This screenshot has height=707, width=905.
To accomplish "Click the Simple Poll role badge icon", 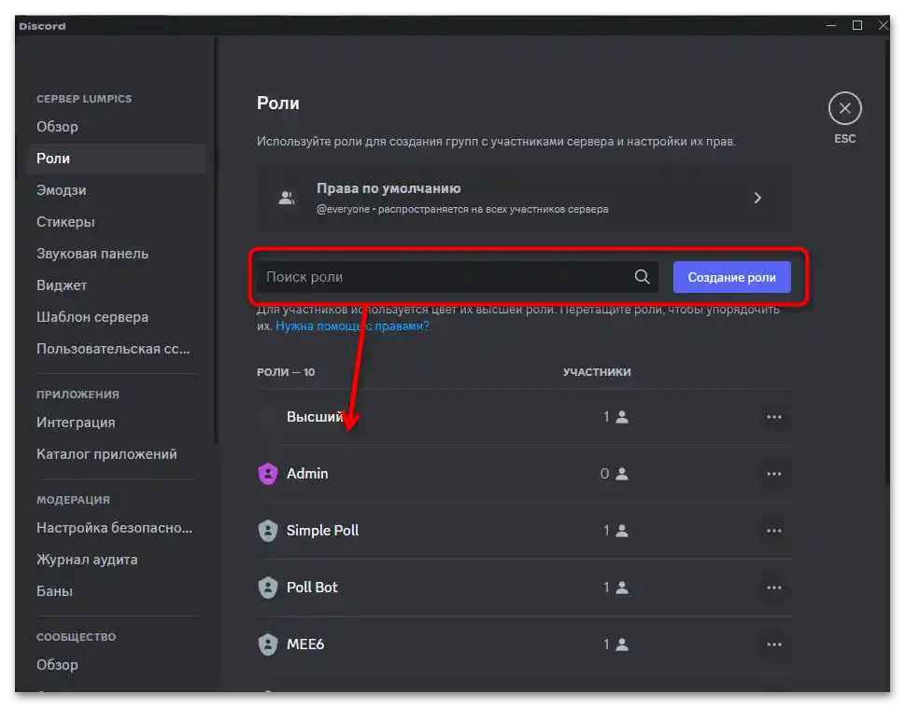I will (267, 531).
